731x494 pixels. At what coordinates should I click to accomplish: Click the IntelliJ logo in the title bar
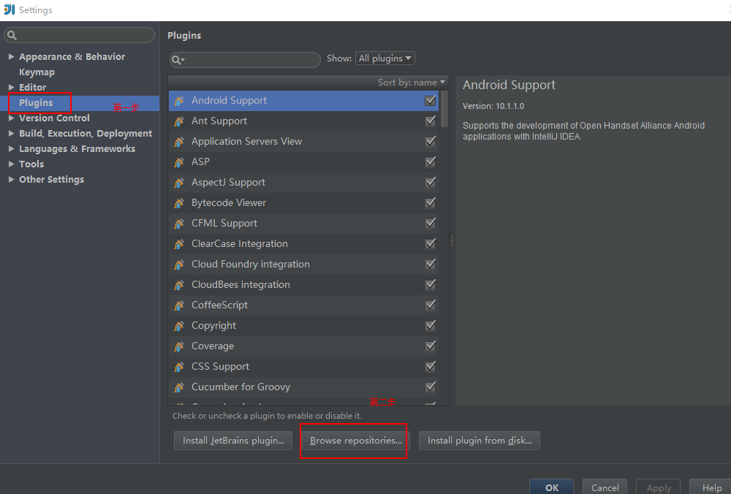[10, 9]
